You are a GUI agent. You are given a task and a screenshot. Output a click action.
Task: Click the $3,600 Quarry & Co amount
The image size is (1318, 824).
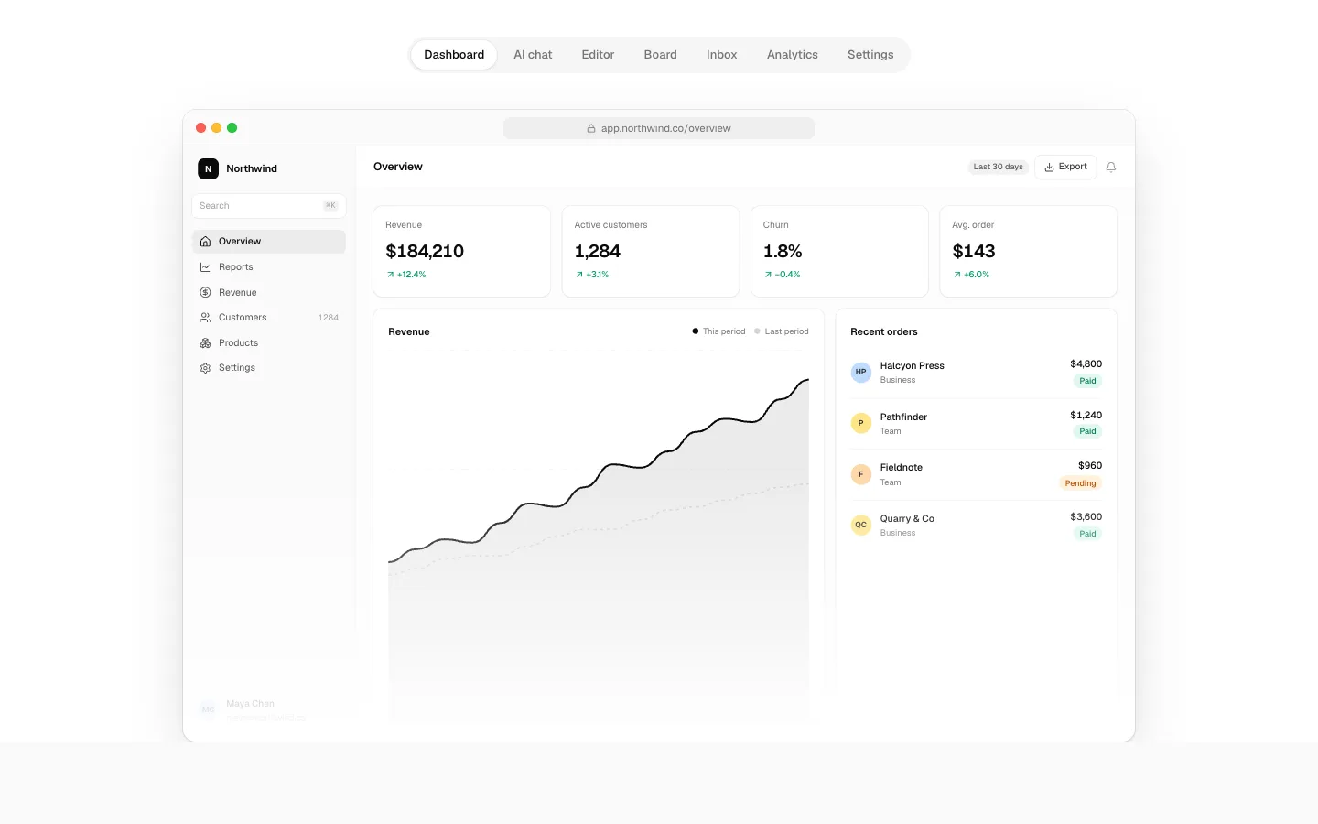click(1086, 517)
